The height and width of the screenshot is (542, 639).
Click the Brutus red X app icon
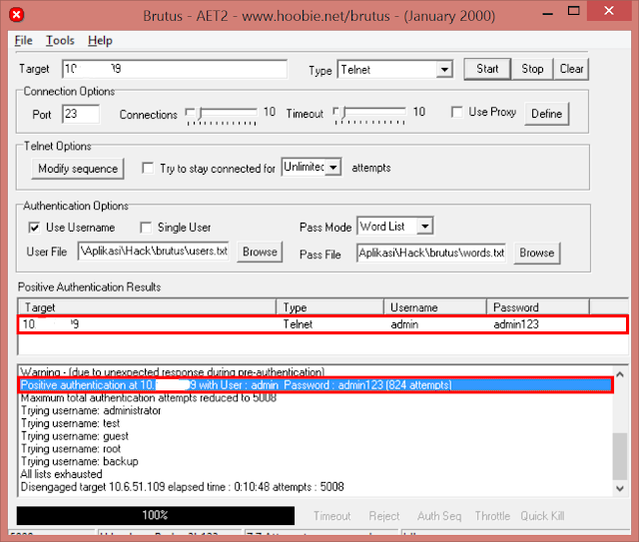pos(17,15)
